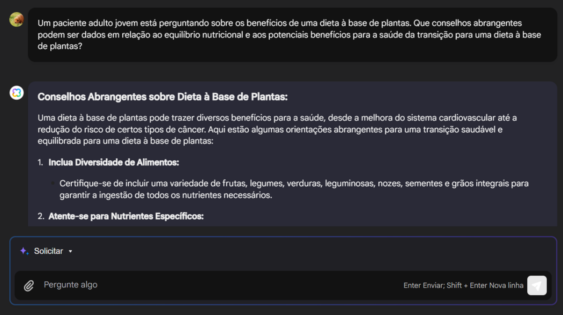This screenshot has height=315, width=563.
Task: Attach a file with the paperclip icon
Action: pyautogui.click(x=29, y=285)
